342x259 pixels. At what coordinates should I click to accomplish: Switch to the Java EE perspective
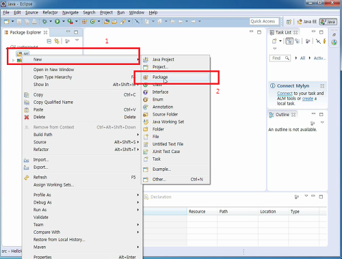[306, 22]
